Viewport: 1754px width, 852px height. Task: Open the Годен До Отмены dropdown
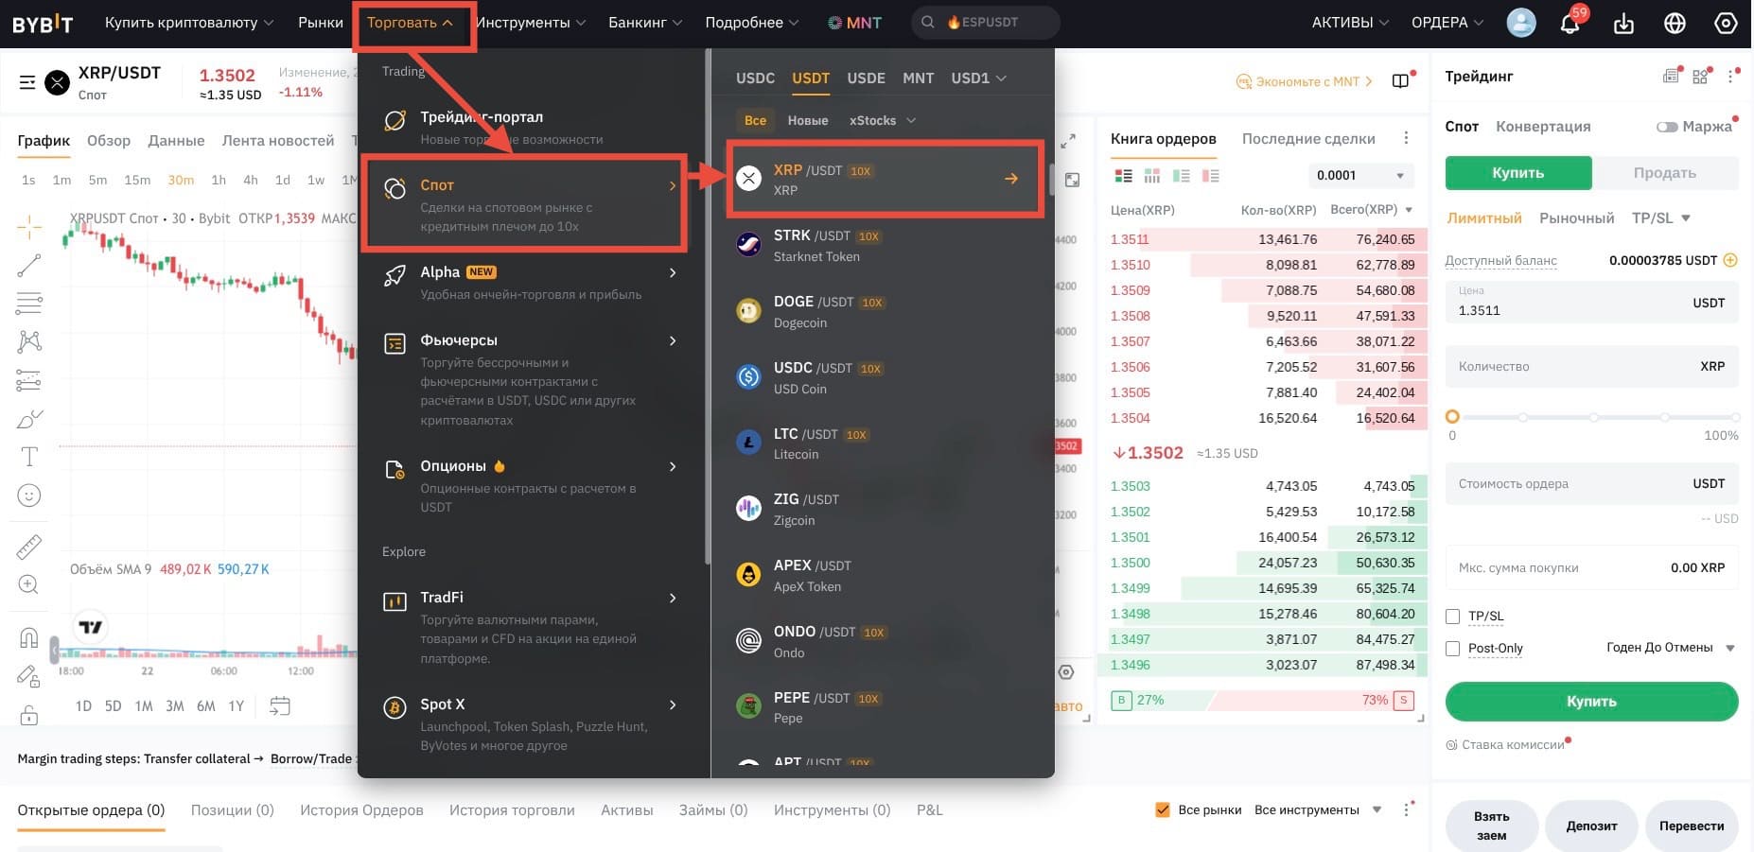tap(1671, 648)
